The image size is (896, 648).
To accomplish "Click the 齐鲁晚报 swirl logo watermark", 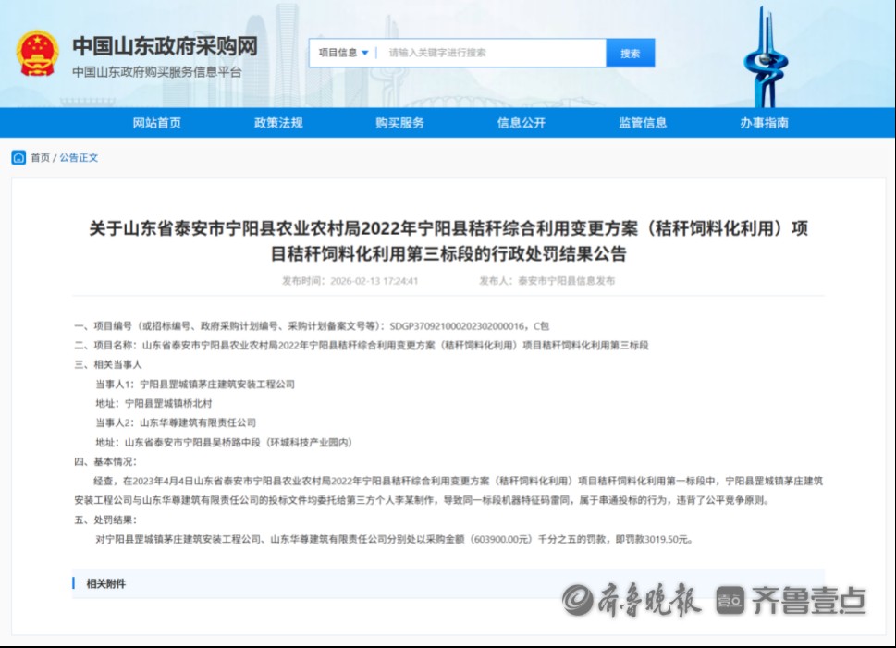I will point(578,599).
